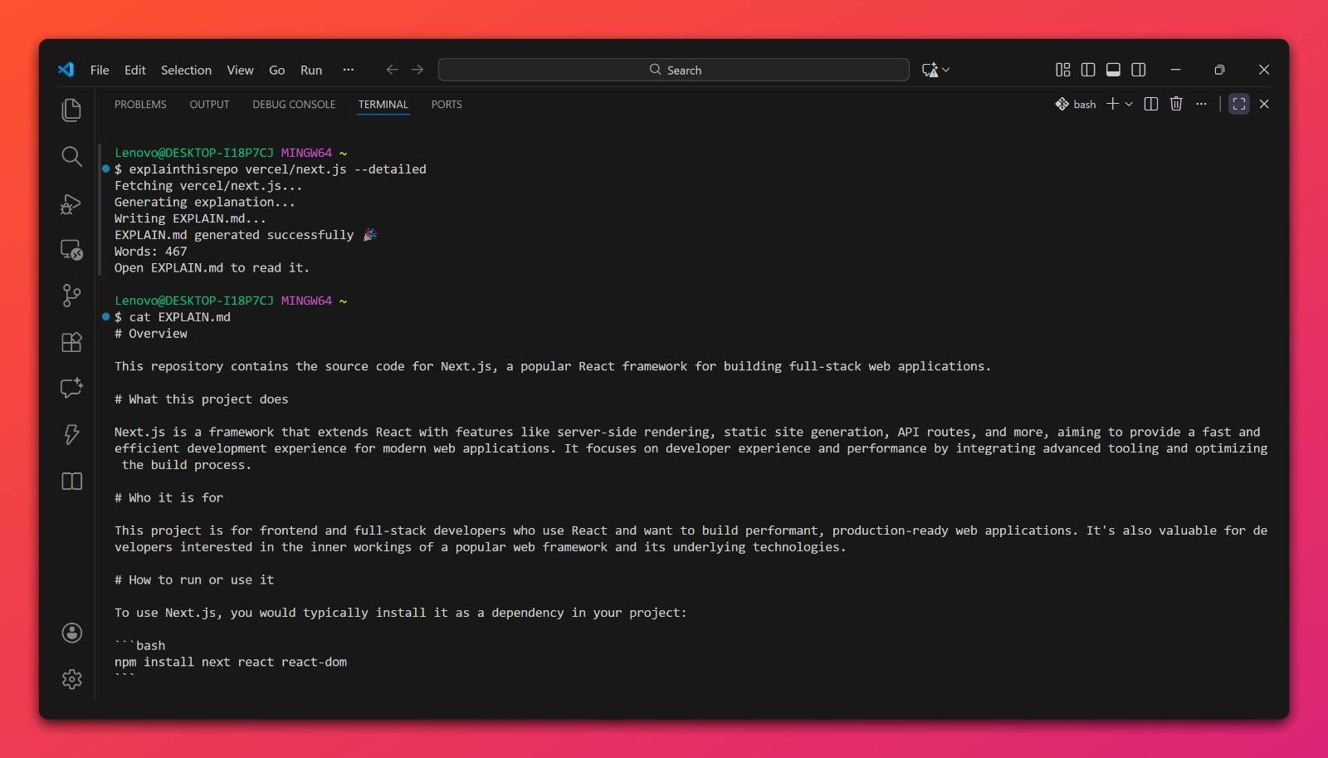Open the Run and Debug view
The width and height of the screenshot is (1328, 758).
71,204
